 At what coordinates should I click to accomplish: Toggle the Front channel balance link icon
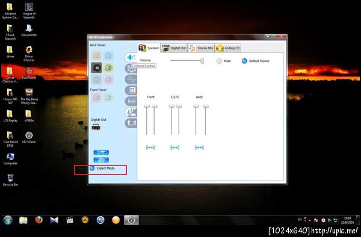coord(150,147)
